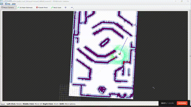Screen dimensions: 191x107
Task: Click the Reset button in the status bar
Action: tap(3, 104)
